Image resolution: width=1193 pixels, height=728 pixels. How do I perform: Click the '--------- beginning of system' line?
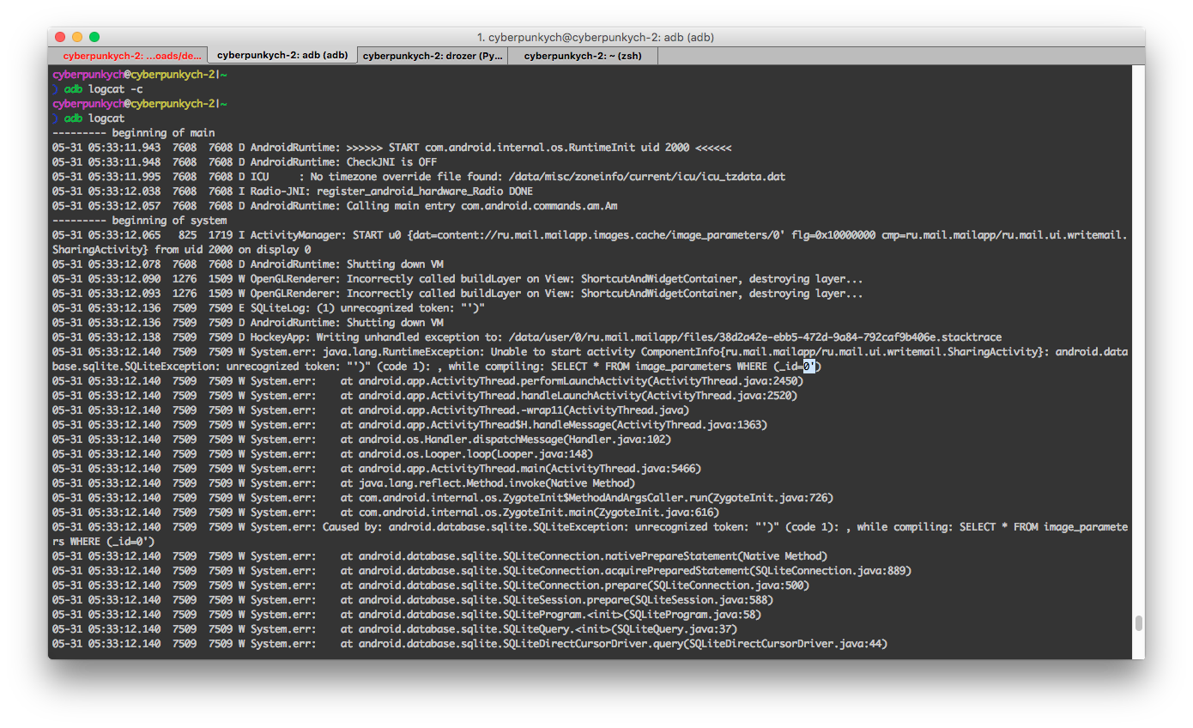point(139,221)
